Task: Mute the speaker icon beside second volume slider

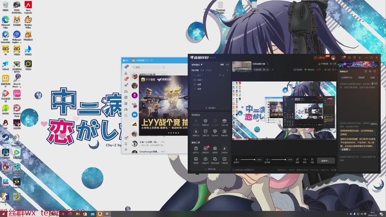Action: click(267, 160)
